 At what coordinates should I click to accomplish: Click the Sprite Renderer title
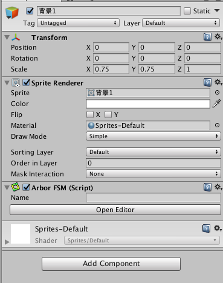coord(57,83)
